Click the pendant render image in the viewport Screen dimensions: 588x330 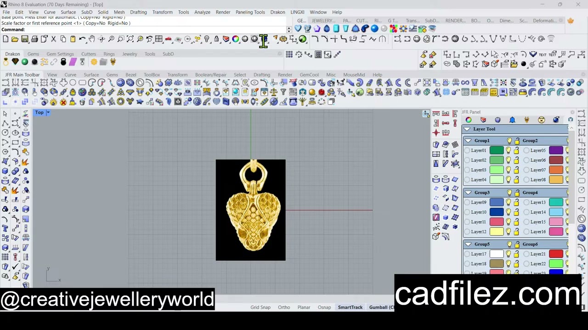(250, 210)
